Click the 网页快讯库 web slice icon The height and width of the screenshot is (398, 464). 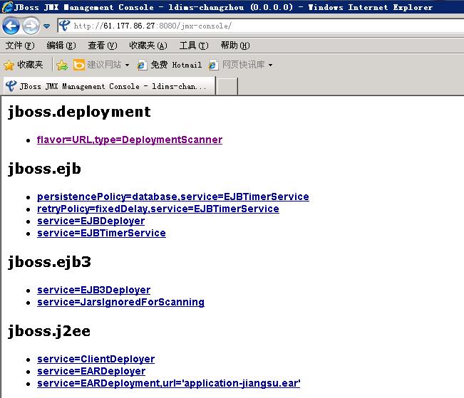[x=213, y=65]
